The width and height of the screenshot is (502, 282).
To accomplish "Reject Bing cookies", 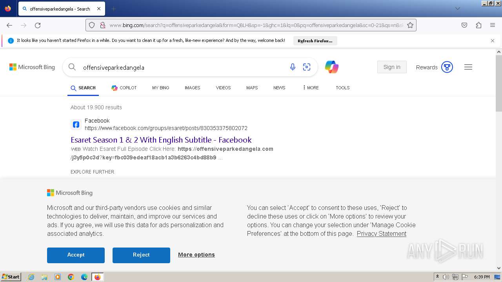I will [x=141, y=255].
